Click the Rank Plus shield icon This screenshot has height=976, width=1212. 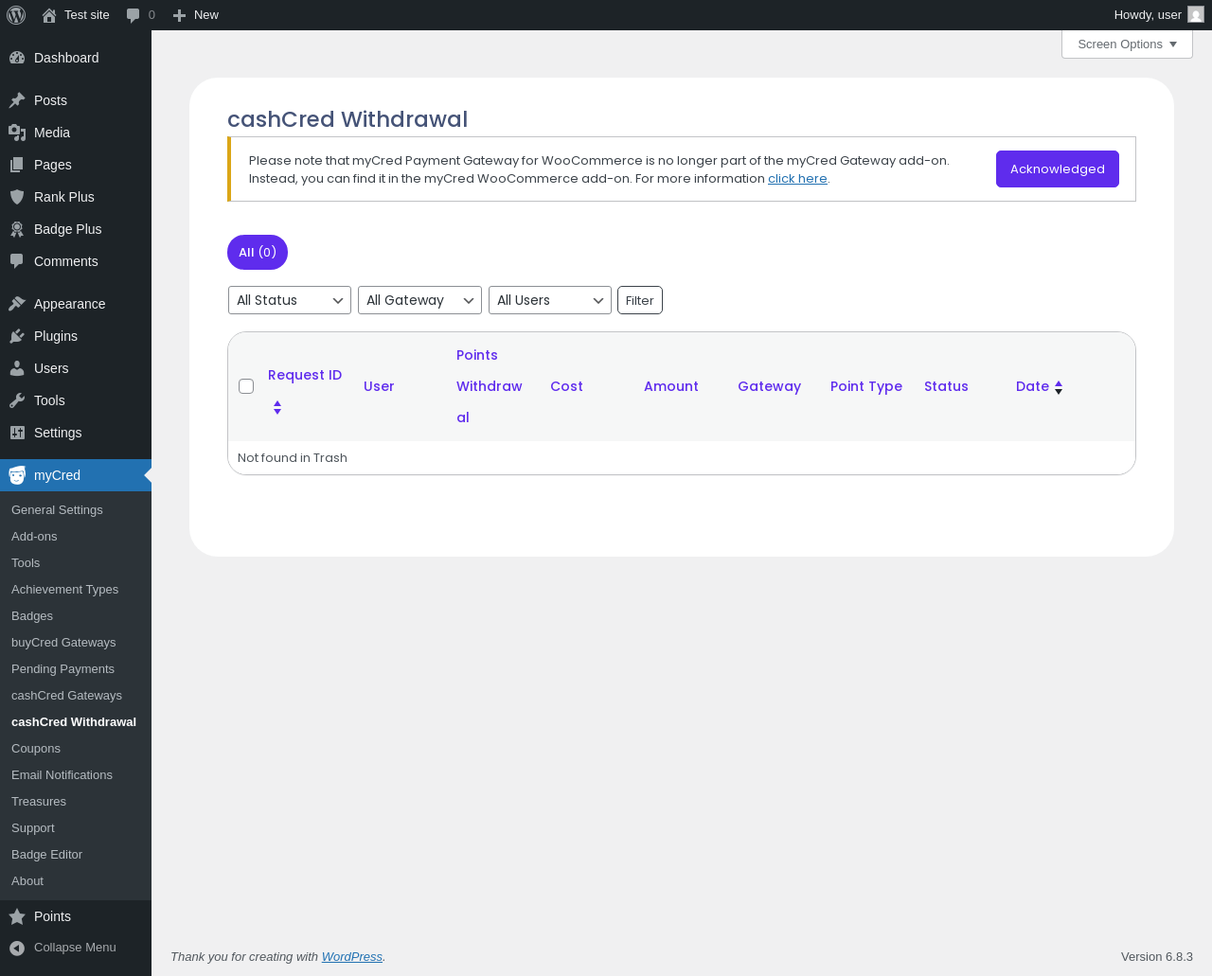click(x=17, y=197)
